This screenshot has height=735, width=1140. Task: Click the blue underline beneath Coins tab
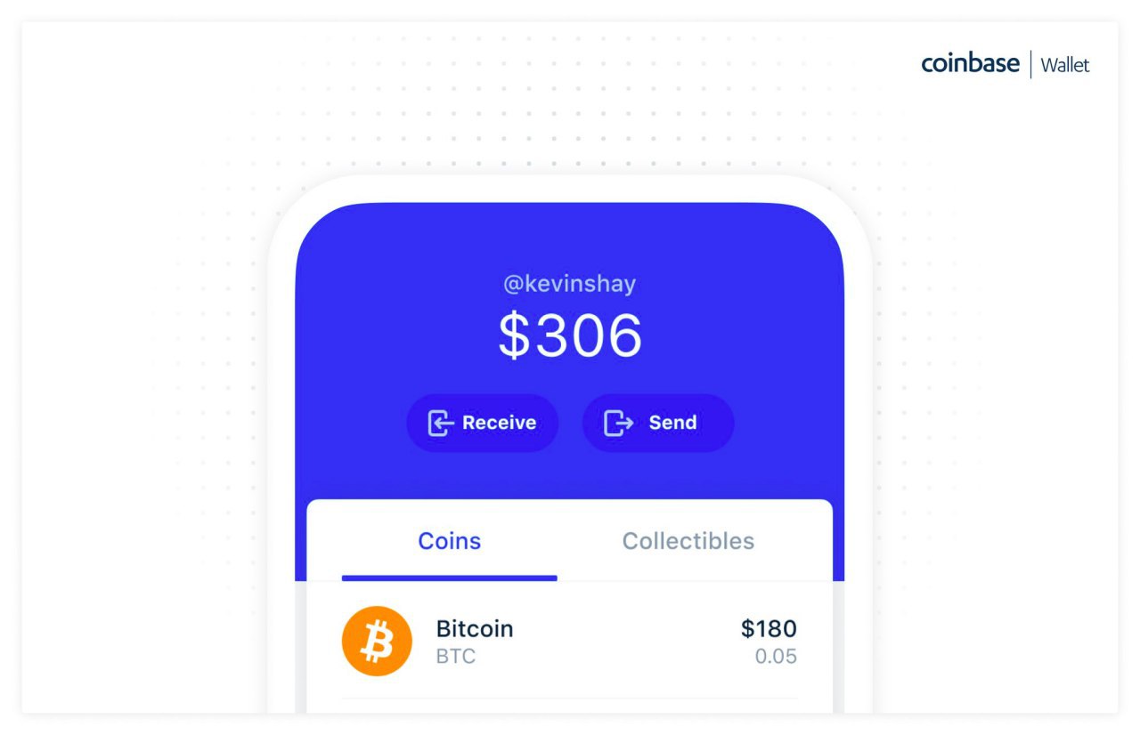[x=449, y=578]
